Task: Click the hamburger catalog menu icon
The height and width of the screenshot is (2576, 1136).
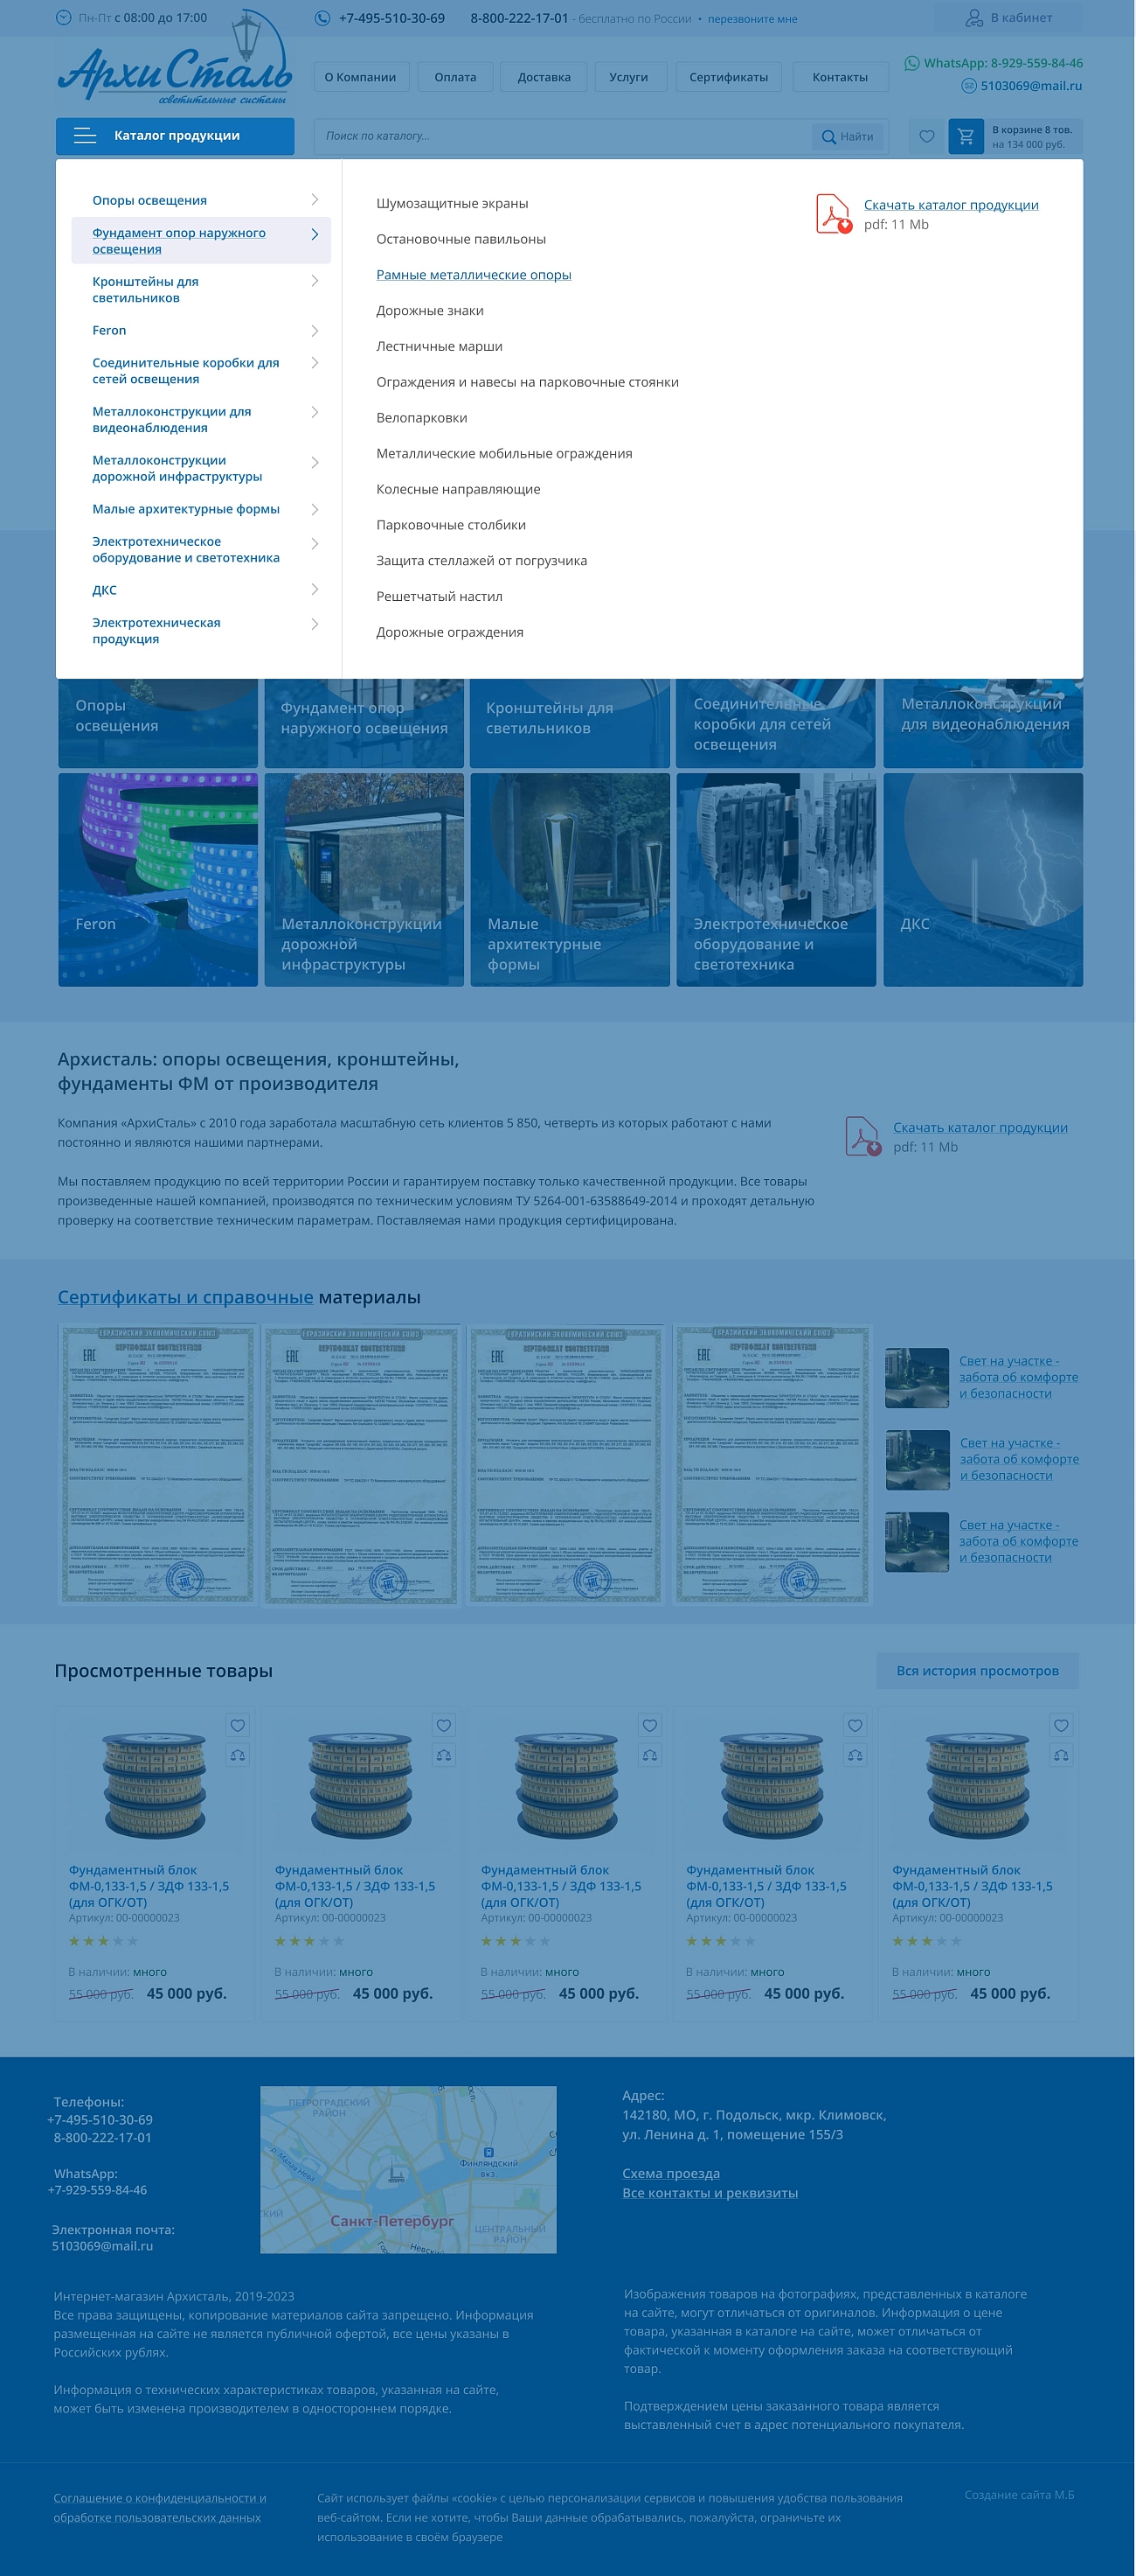Action: tap(85, 136)
